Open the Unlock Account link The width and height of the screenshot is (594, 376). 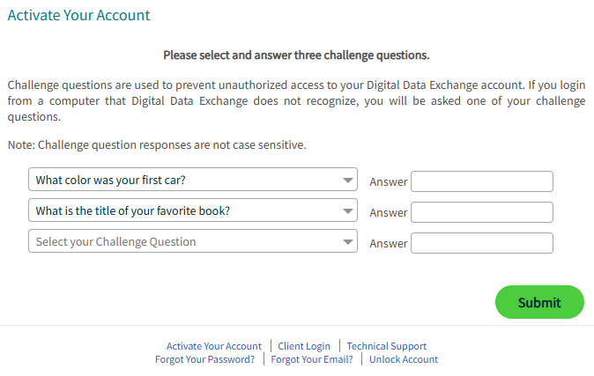pos(404,359)
